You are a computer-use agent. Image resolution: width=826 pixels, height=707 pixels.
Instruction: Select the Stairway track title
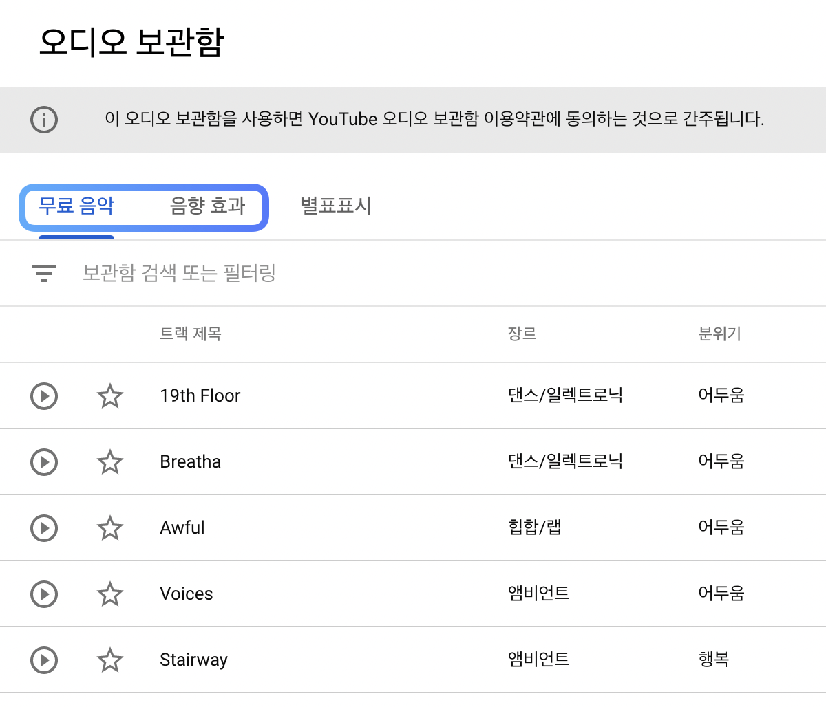point(193,660)
